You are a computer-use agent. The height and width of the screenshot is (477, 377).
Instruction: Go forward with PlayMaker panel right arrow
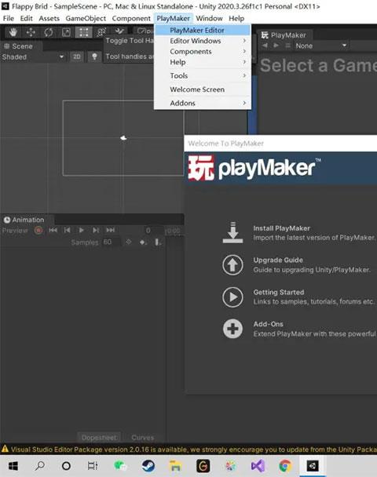pyautogui.click(x=276, y=46)
